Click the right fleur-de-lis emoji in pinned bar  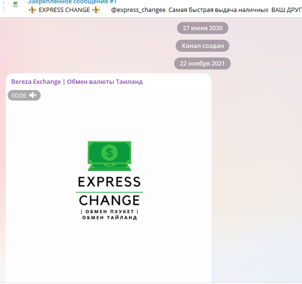tap(96, 10)
